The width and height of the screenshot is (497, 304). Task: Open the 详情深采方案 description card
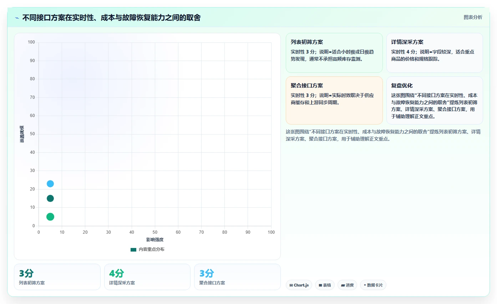435,53
